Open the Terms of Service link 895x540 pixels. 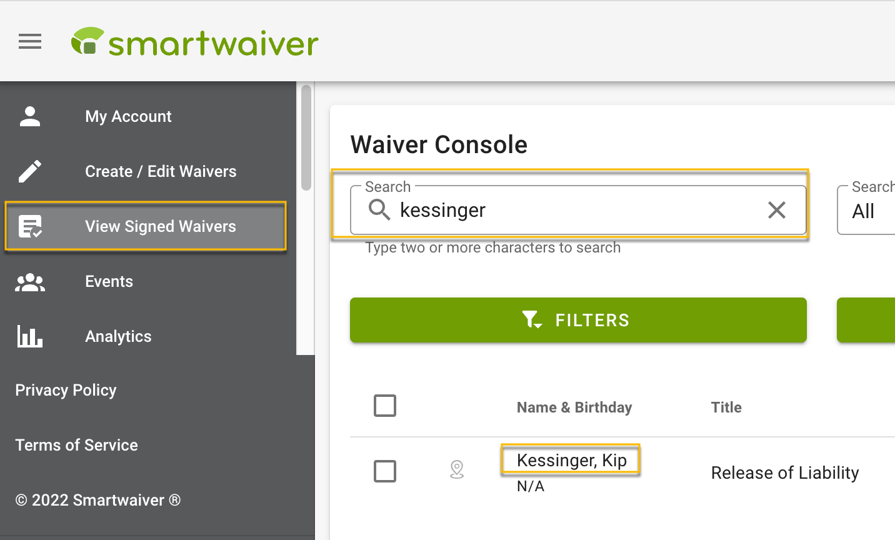(76, 445)
